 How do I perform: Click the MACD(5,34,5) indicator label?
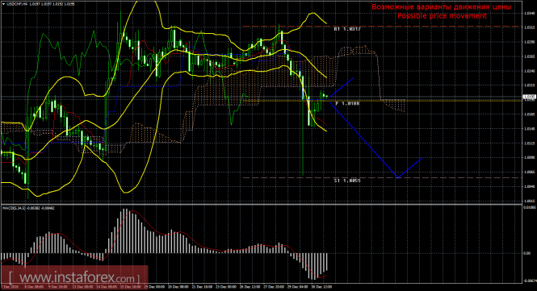click(x=15, y=207)
